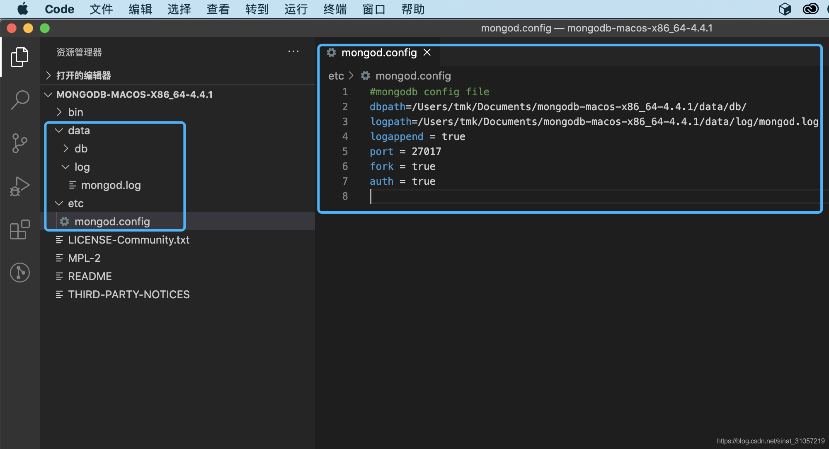Open the README file
Image resolution: width=829 pixels, height=449 pixels.
coord(90,276)
